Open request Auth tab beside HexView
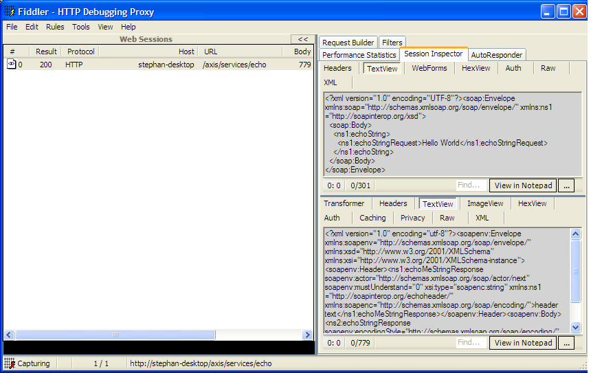 (x=513, y=68)
